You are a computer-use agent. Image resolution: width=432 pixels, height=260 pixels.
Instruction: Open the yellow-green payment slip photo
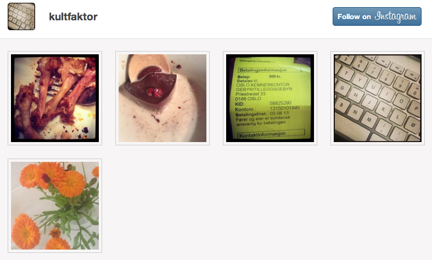(x=270, y=98)
